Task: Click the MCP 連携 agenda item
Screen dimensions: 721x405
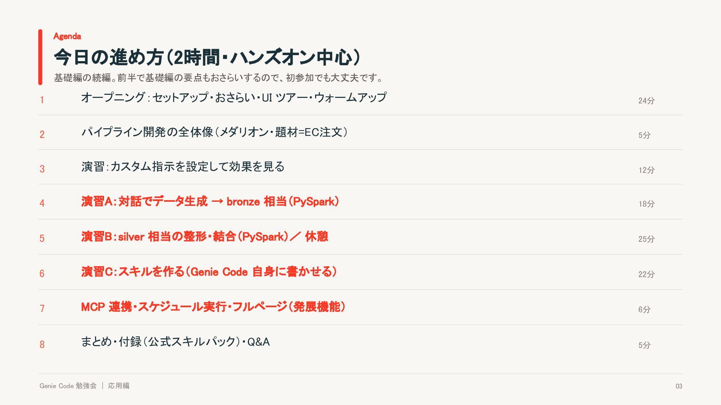Action: coord(213,307)
